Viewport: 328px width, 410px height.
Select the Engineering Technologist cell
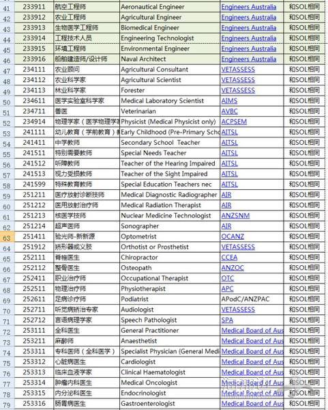point(170,38)
